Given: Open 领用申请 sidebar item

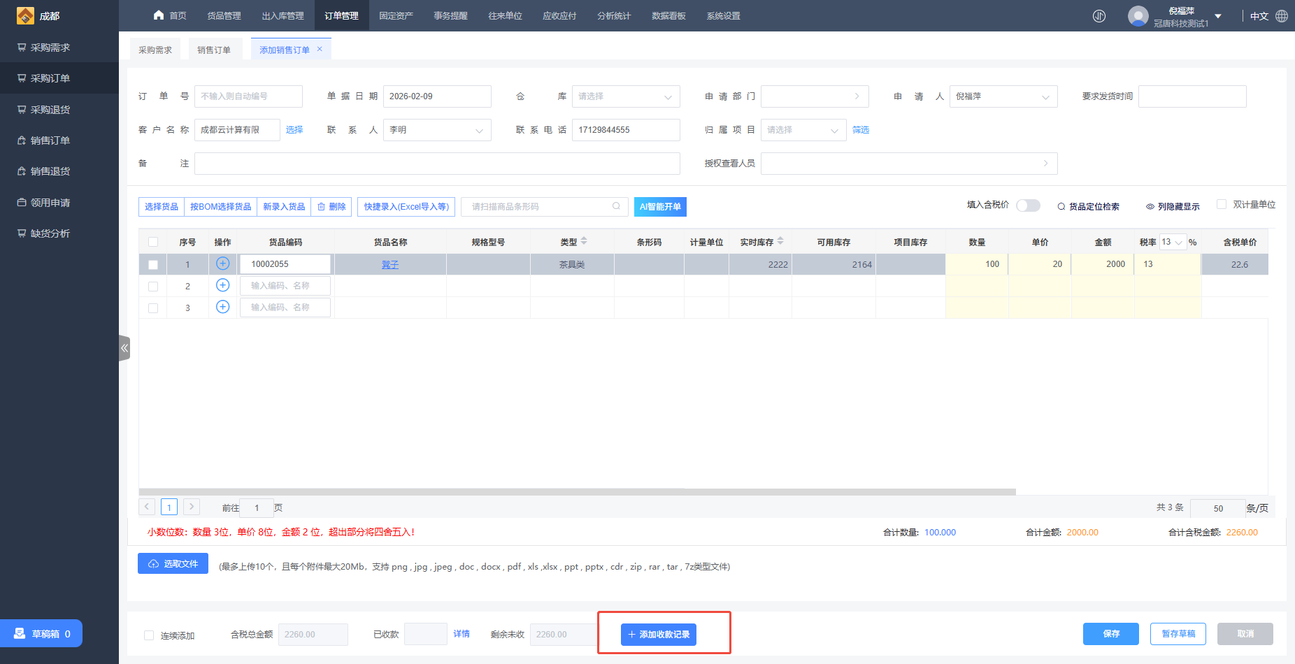Looking at the screenshot, I should click(59, 203).
